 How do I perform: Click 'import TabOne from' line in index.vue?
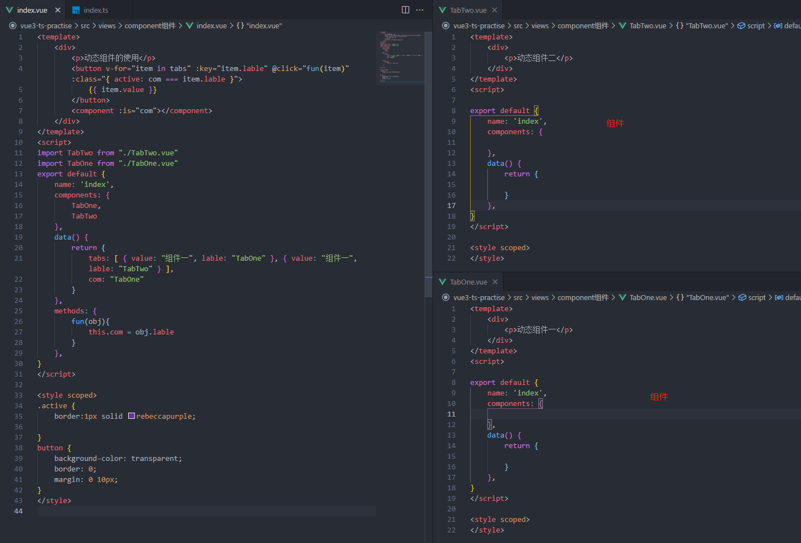tap(108, 163)
